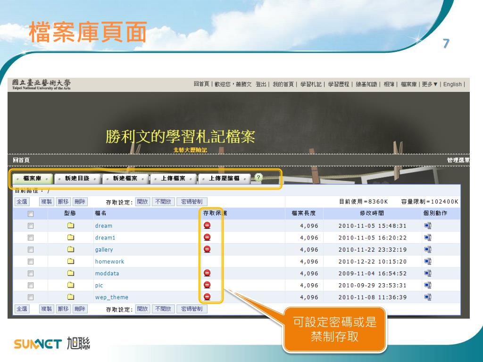The width and height of the screenshot is (483, 362).
Task: Click 回首頁 in the dark bar
Action: click(x=21, y=160)
